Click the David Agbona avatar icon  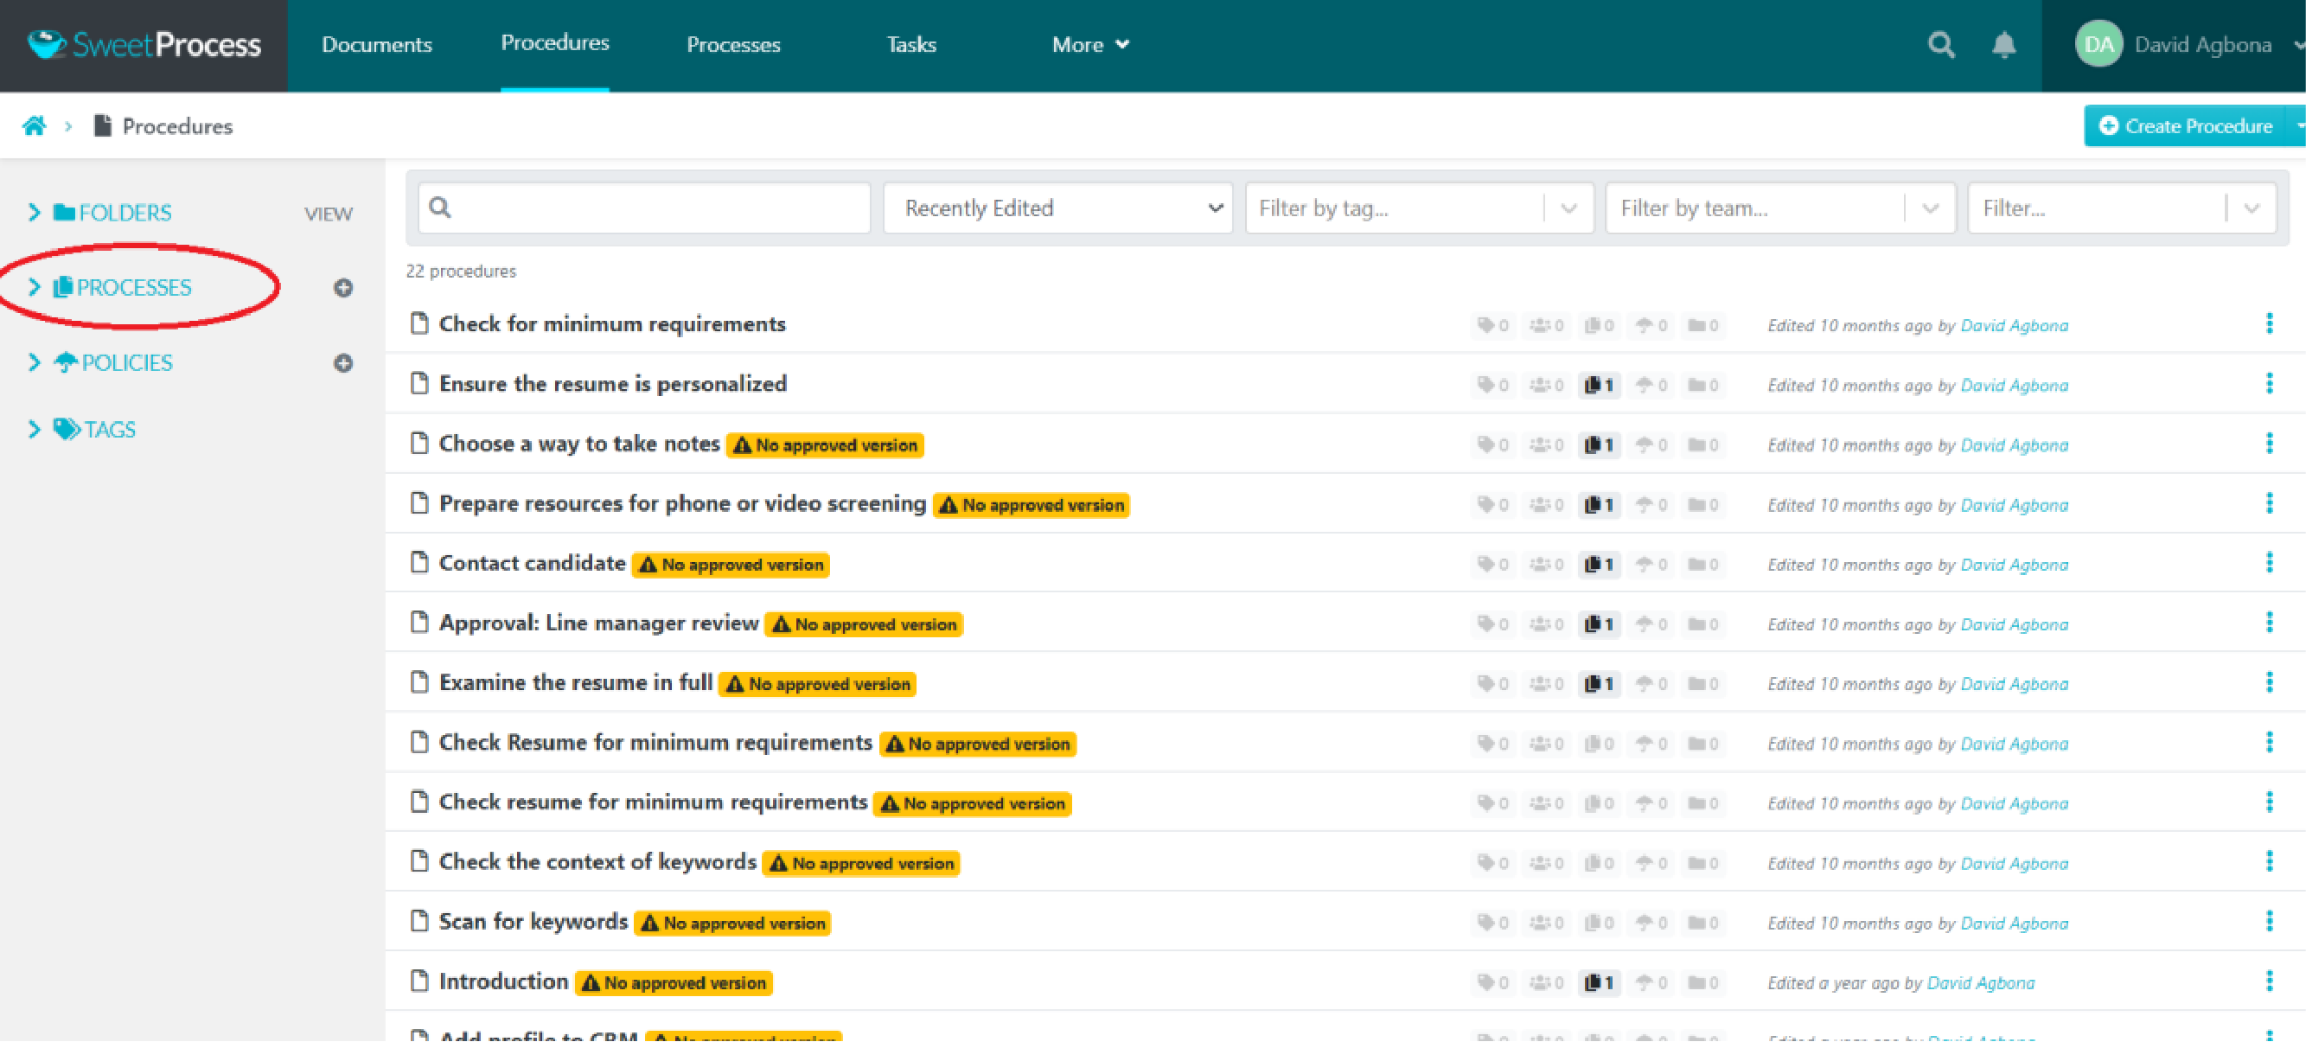click(2090, 44)
